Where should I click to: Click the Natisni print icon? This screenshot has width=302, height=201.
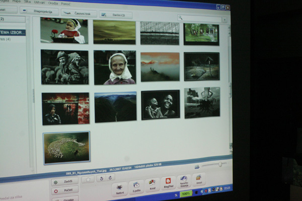pyautogui.click(x=119, y=189)
